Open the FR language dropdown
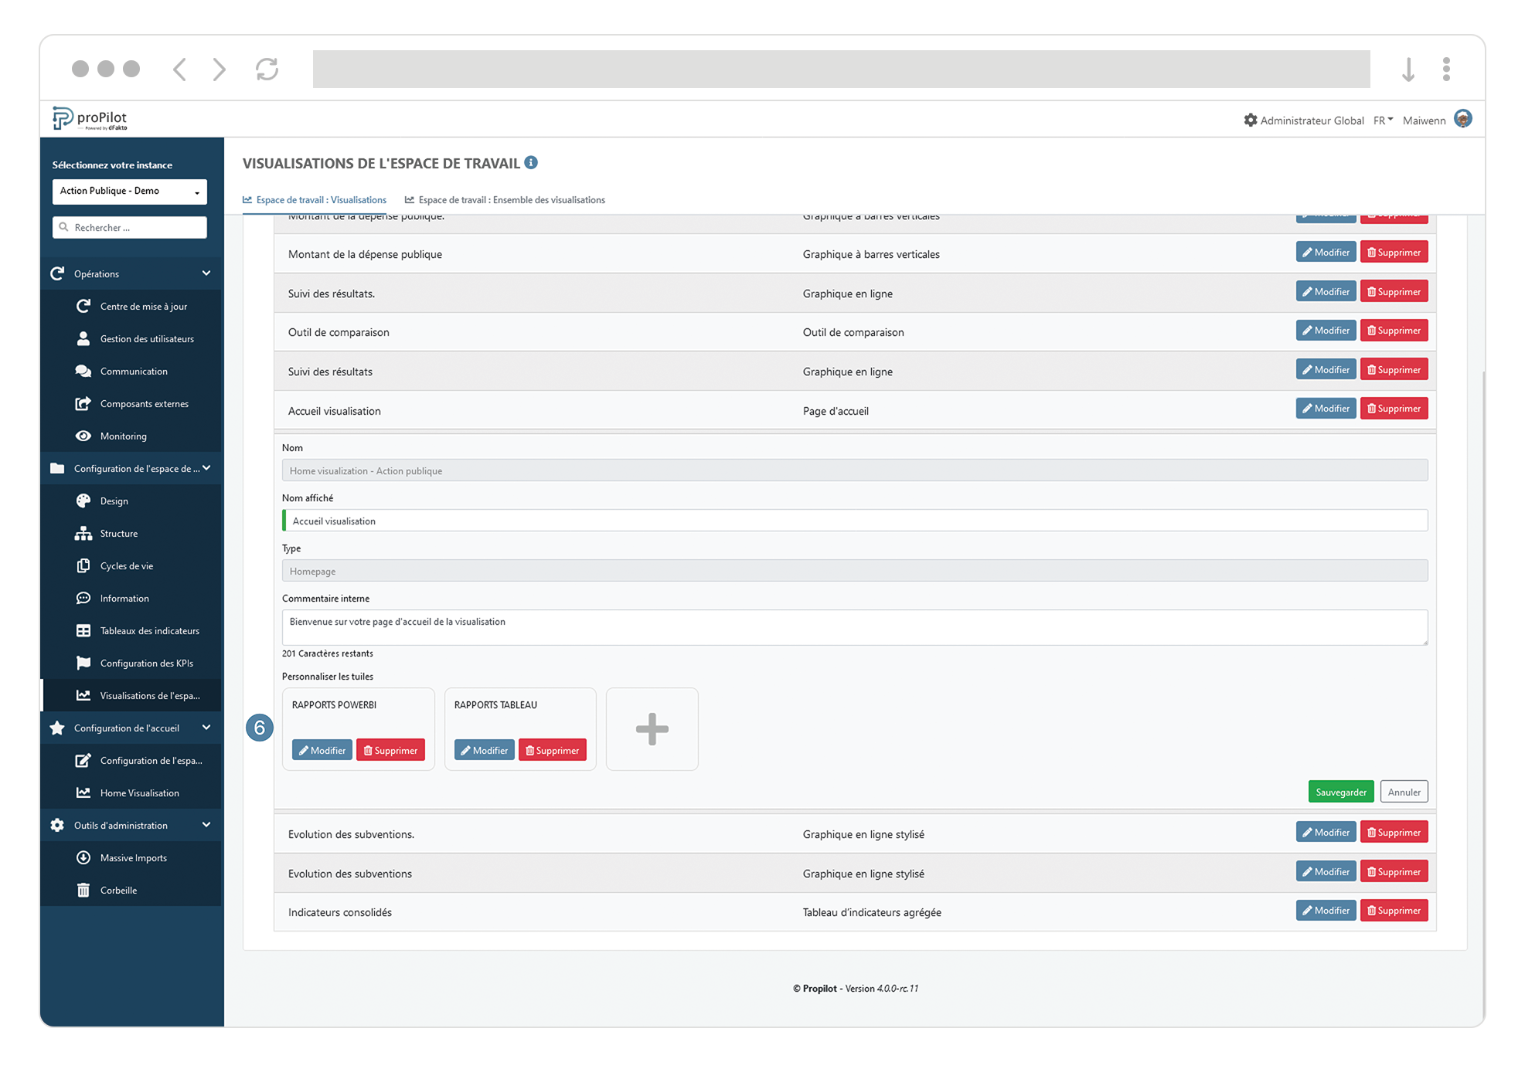Image resolution: width=1525 pixels, height=1069 pixels. click(1383, 120)
